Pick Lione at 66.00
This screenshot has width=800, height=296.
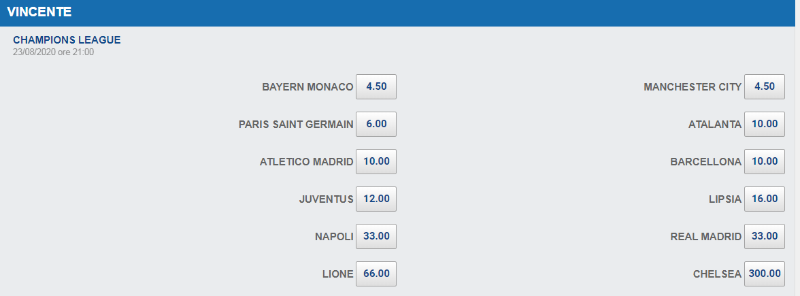(376, 274)
